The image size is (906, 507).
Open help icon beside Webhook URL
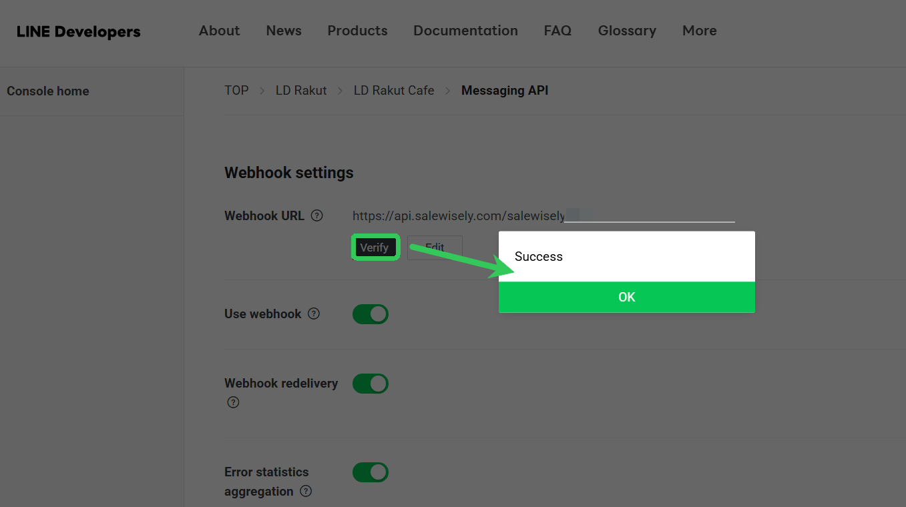[317, 215]
